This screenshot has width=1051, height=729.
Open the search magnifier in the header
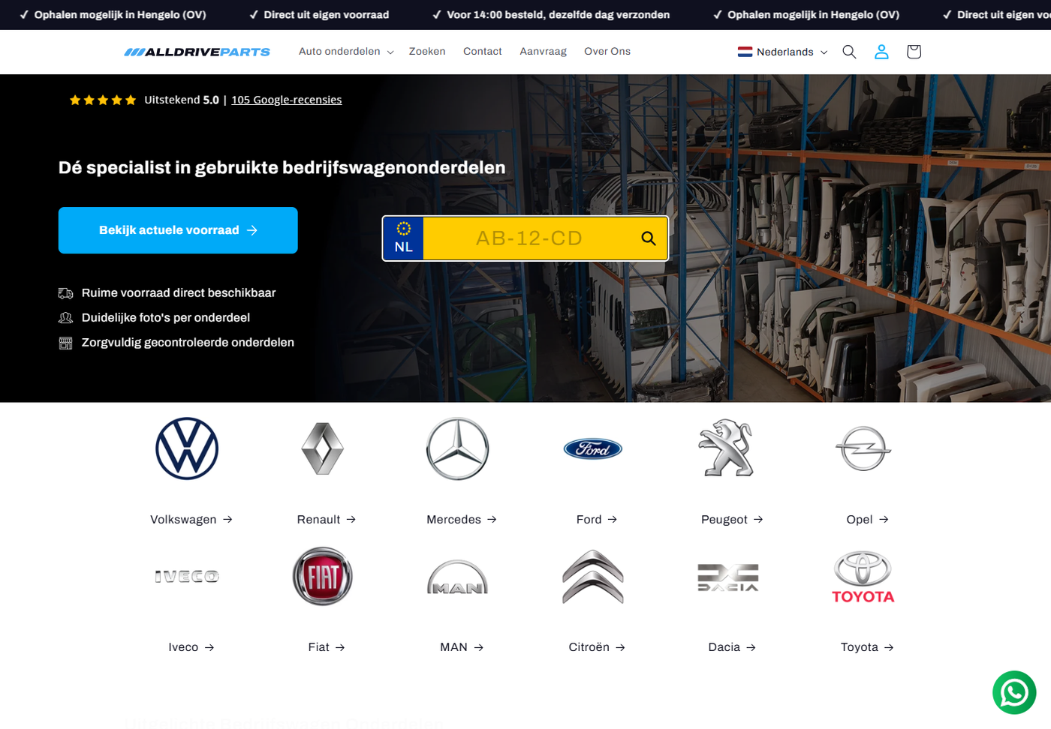click(849, 52)
